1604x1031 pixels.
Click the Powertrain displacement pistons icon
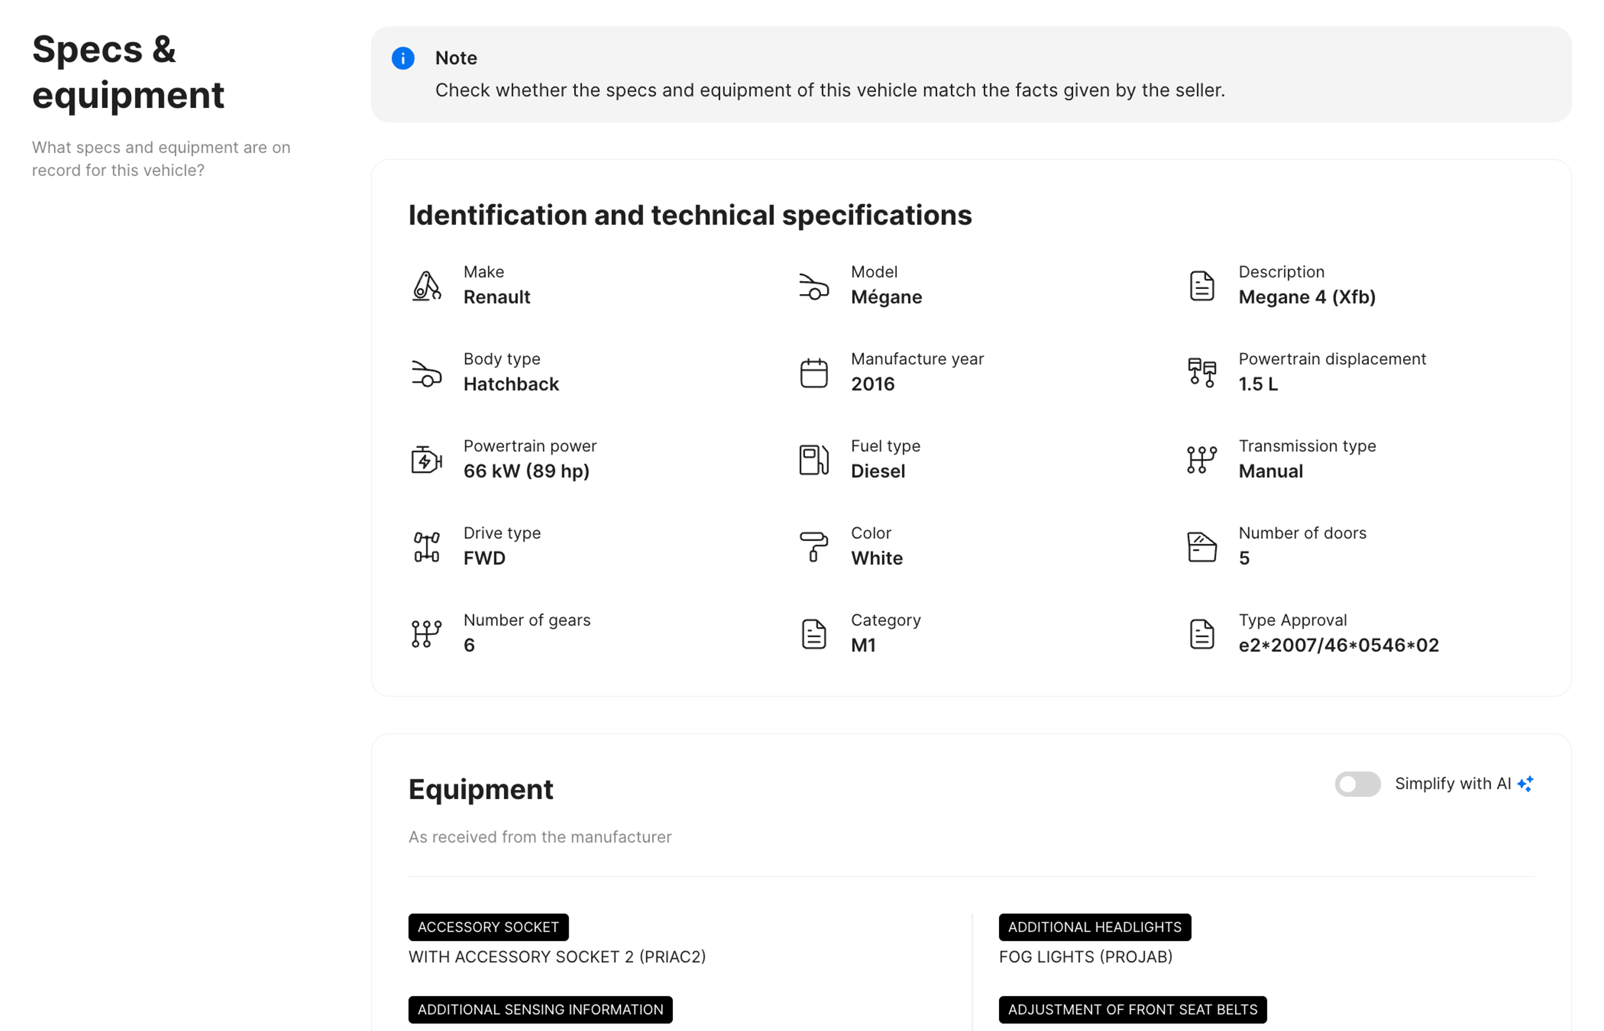pyautogui.click(x=1201, y=373)
